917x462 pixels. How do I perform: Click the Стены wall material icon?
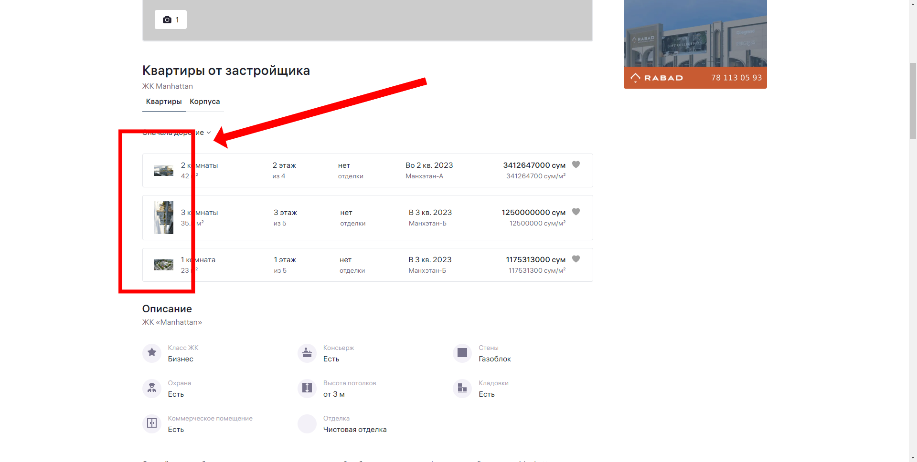coord(462,353)
